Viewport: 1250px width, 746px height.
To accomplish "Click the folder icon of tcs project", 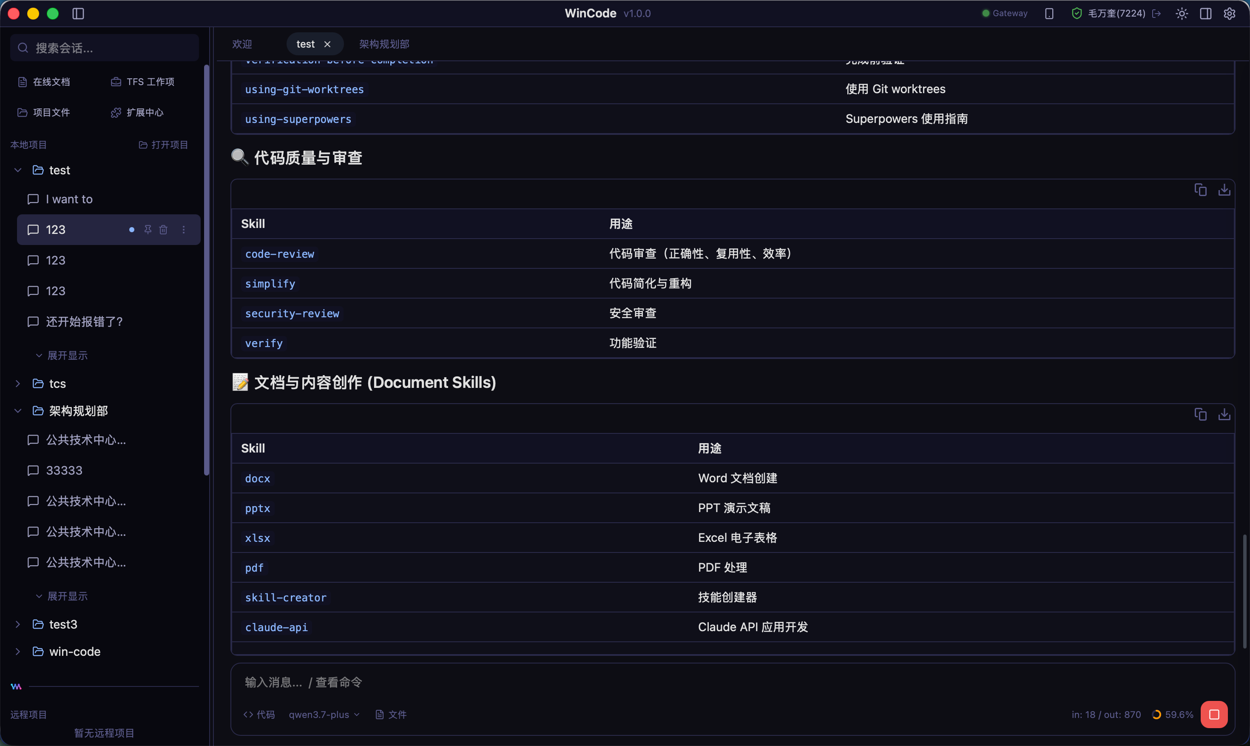I will (38, 384).
